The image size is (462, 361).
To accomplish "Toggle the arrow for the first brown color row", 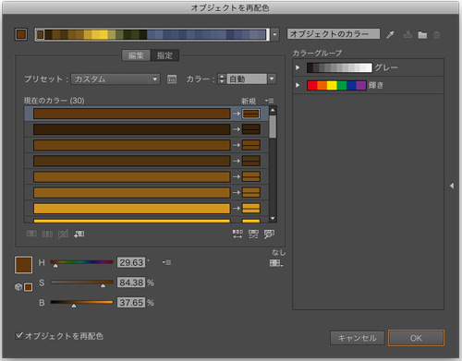I will pos(237,114).
